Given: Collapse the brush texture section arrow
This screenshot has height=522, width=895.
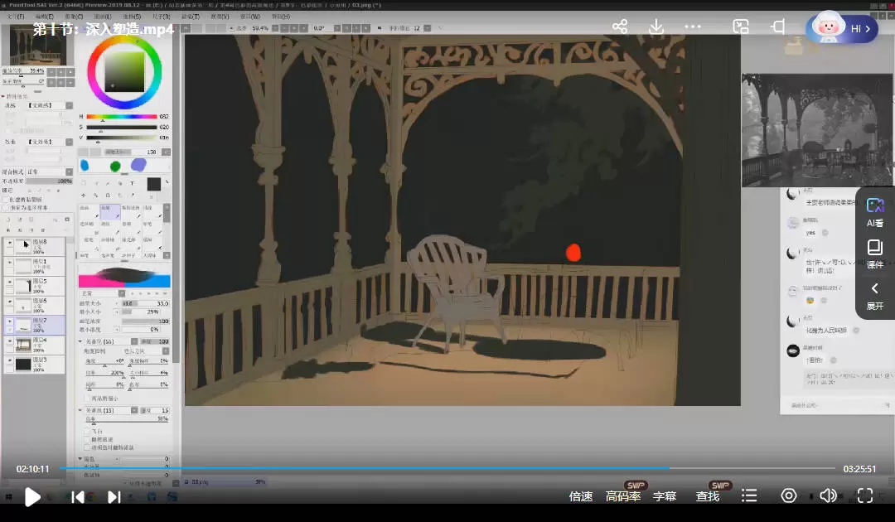Looking at the screenshot, I should pyautogui.click(x=80, y=410).
